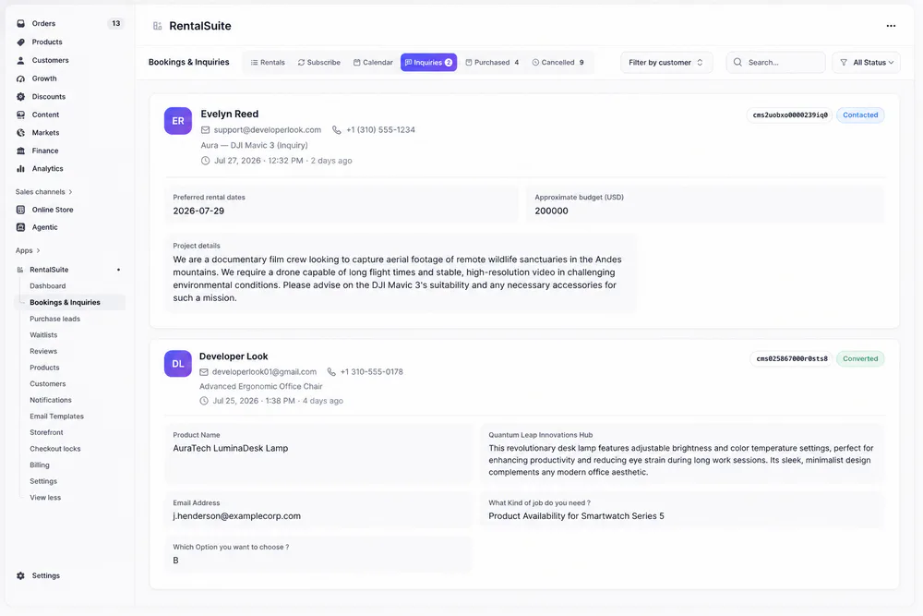Image resolution: width=923 pixels, height=616 pixels.
Task: Click the Agentic channel icon
Action: pos(20,227)
